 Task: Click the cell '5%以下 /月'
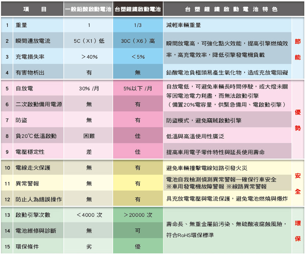138,88
